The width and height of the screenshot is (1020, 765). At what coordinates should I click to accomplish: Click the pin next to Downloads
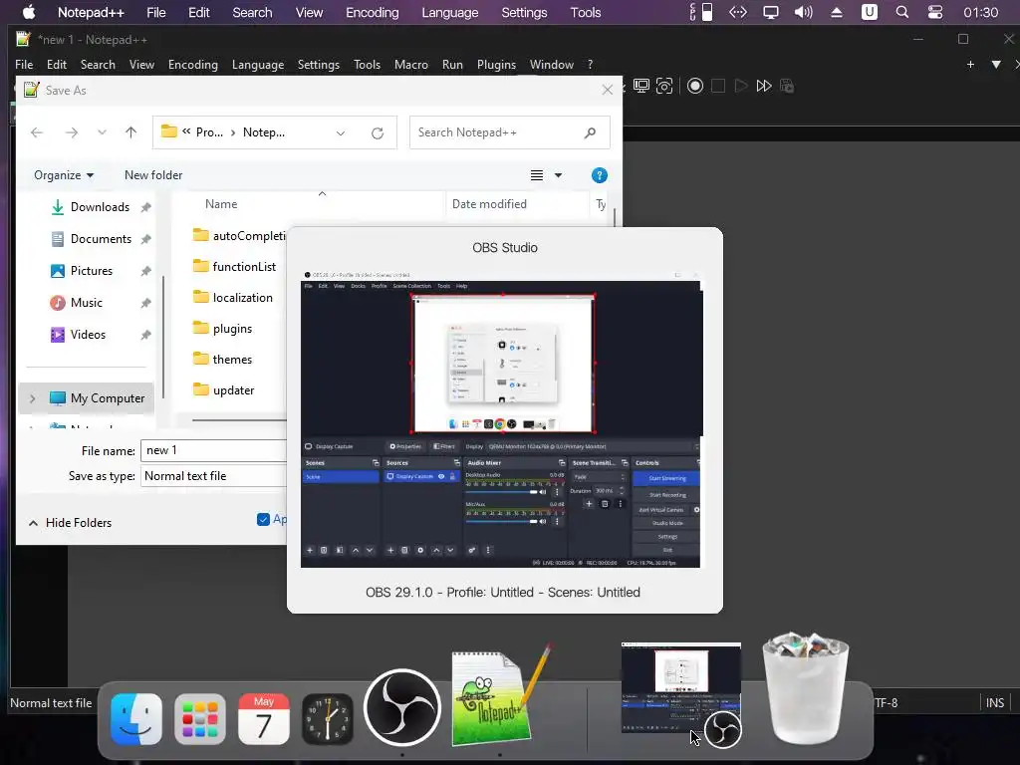(146, 207)
